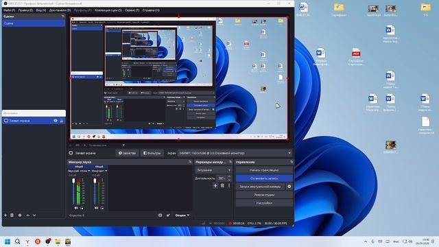
Task: Start the virtual camera
Action: pyautogui.click(x=260, y=187)
